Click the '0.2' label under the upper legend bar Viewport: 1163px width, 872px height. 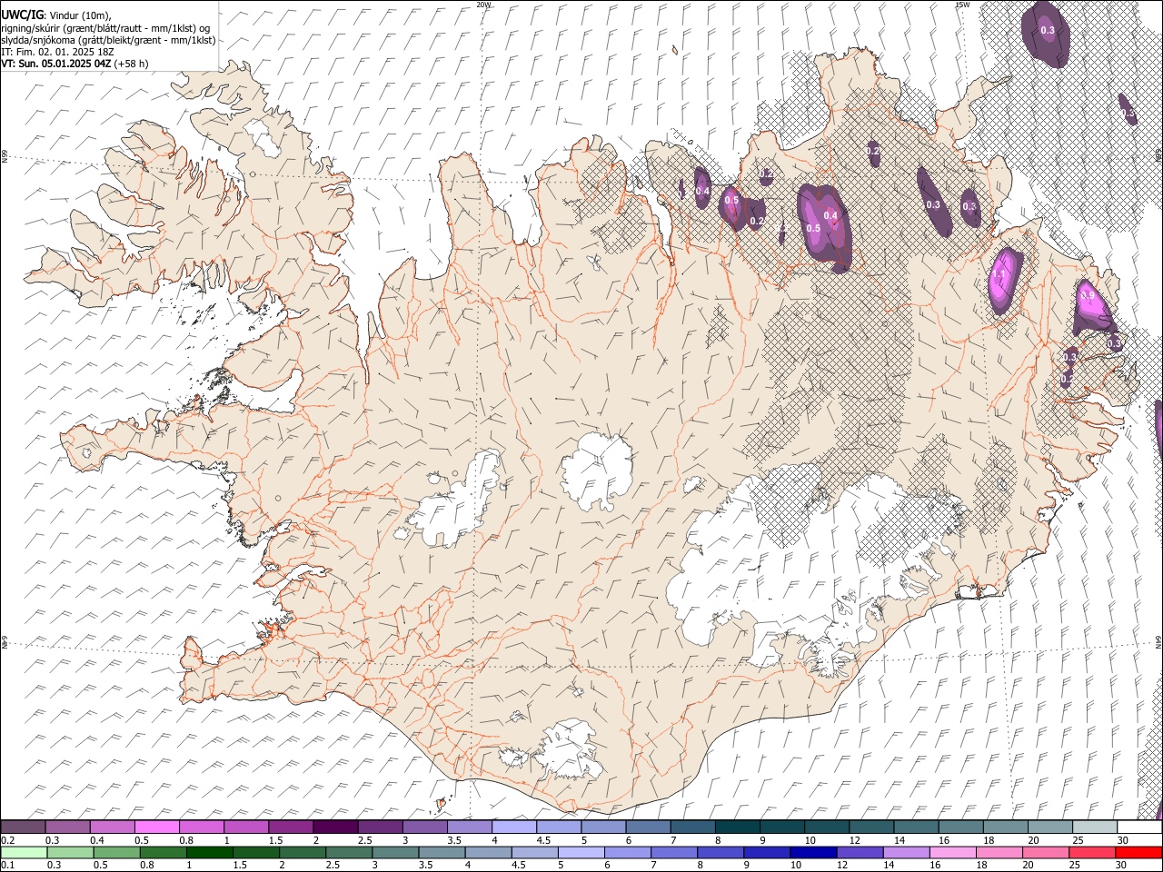8,840
